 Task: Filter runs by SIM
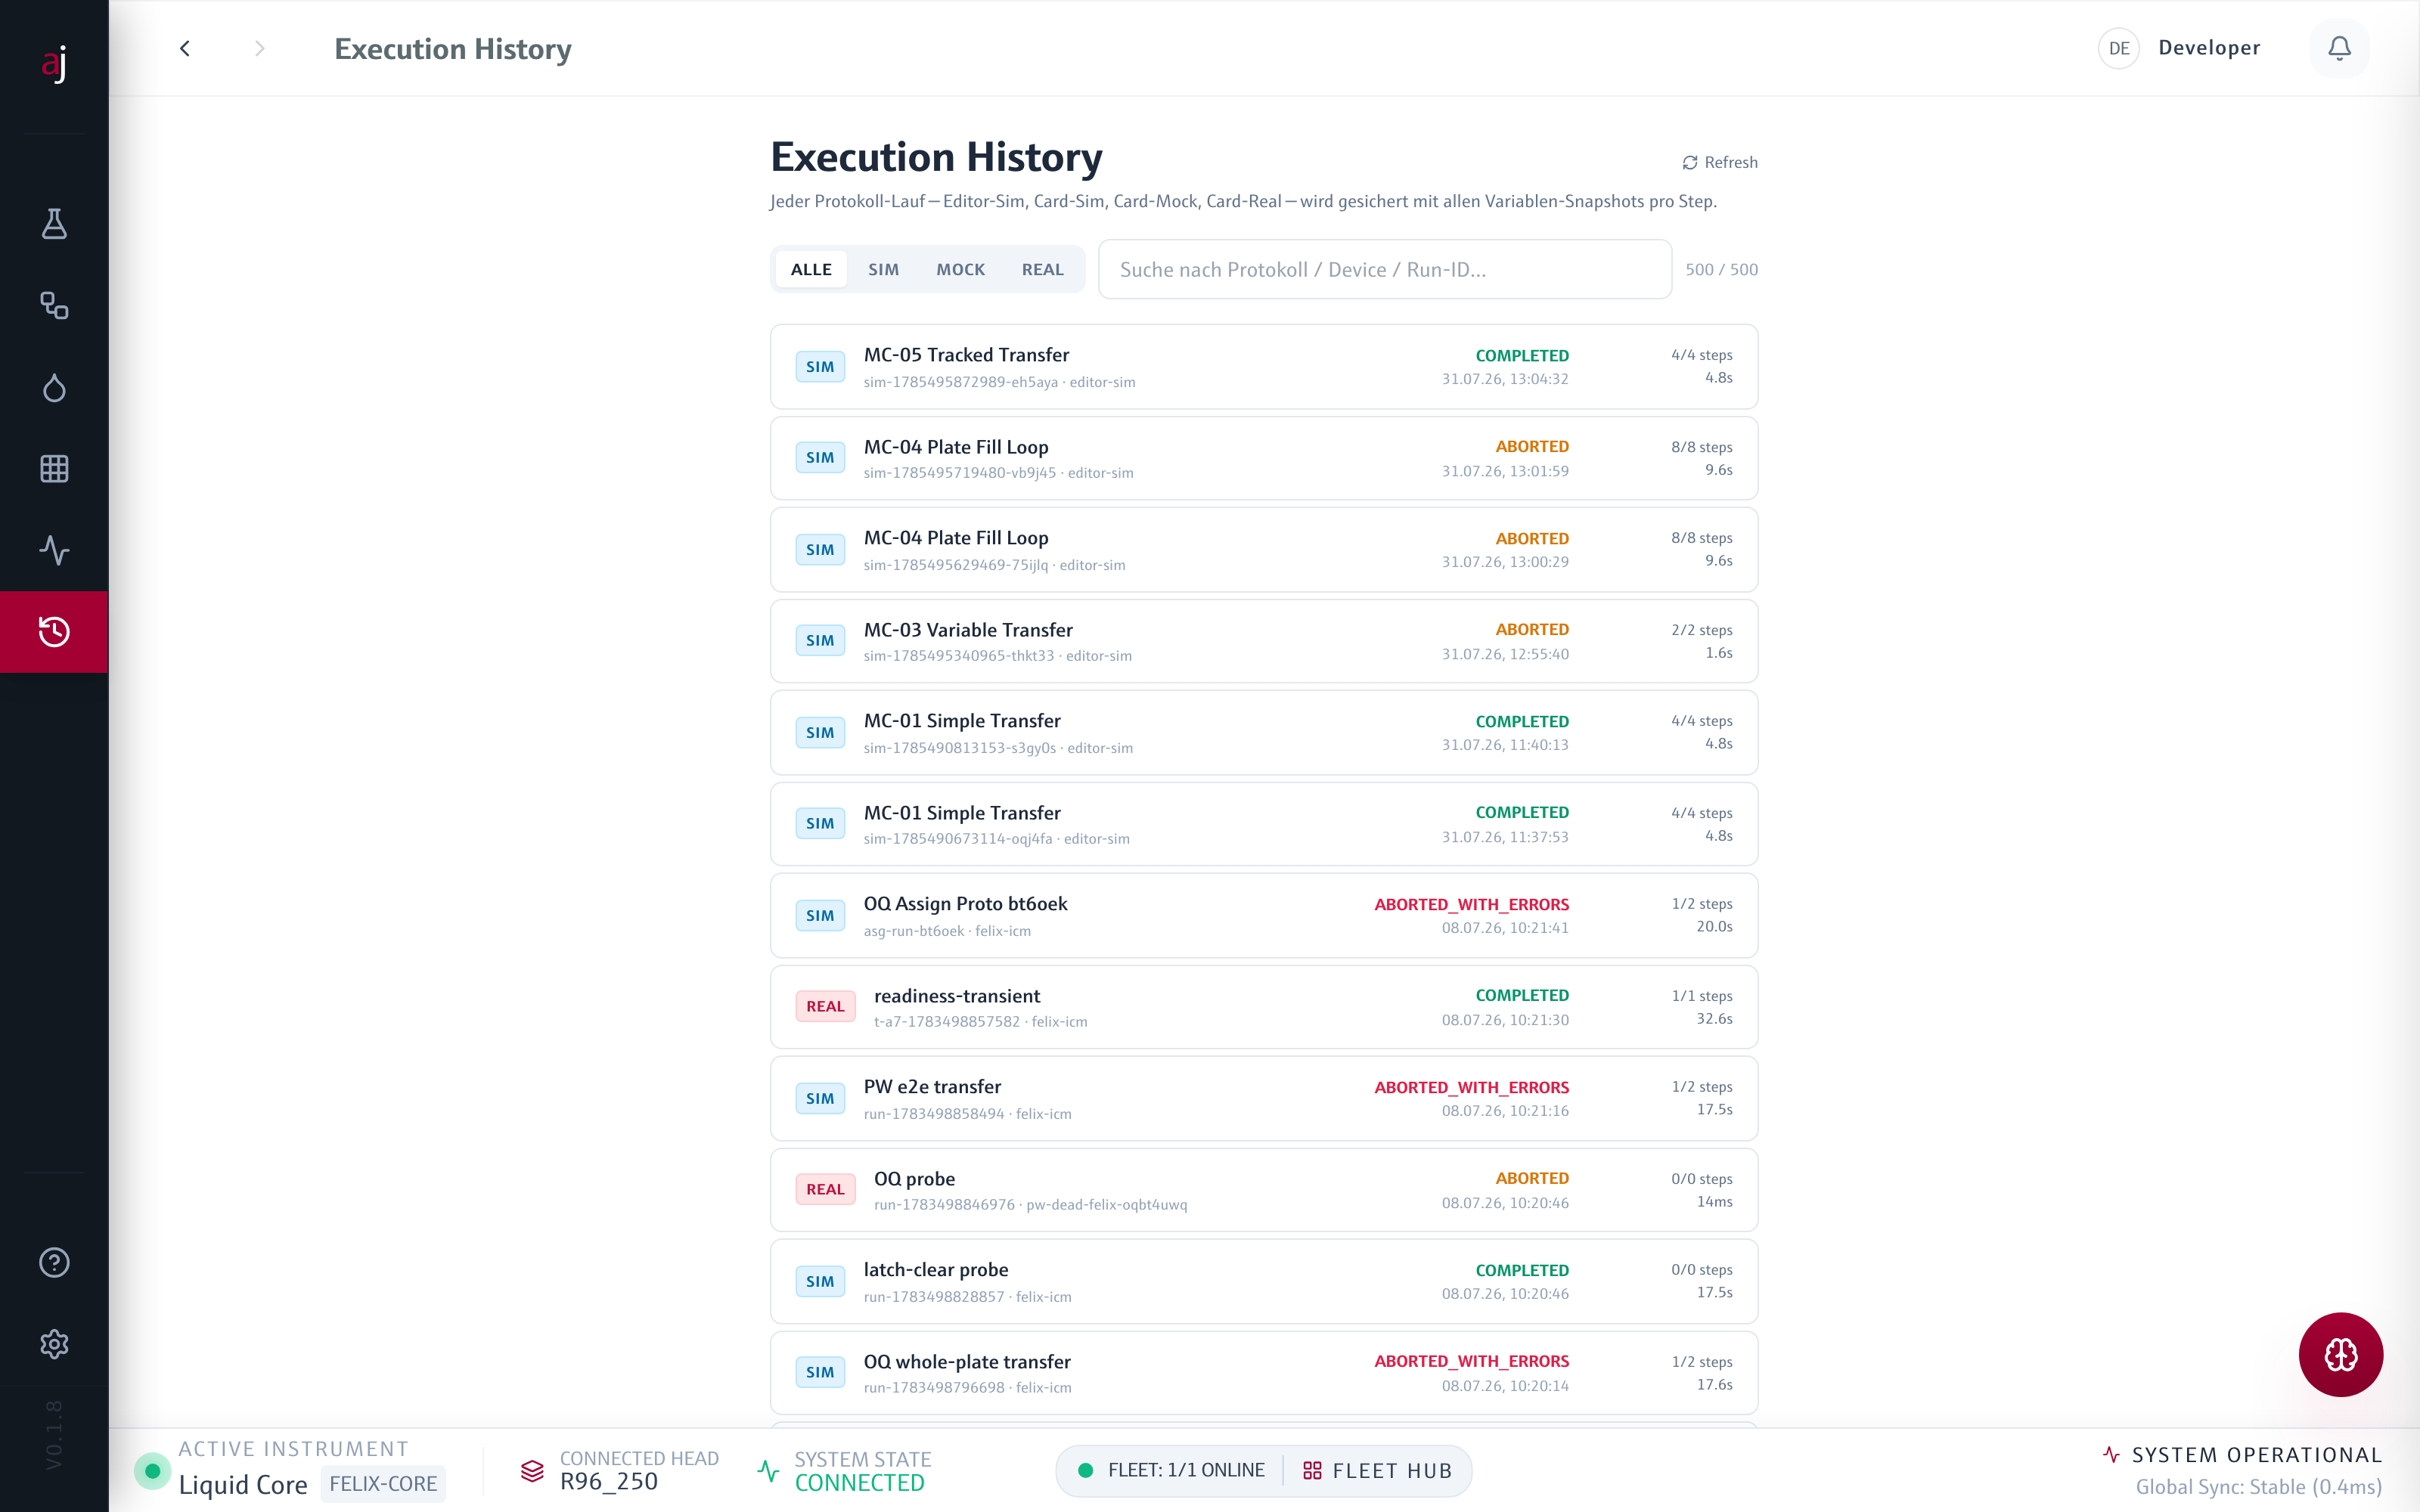(883, 269)
